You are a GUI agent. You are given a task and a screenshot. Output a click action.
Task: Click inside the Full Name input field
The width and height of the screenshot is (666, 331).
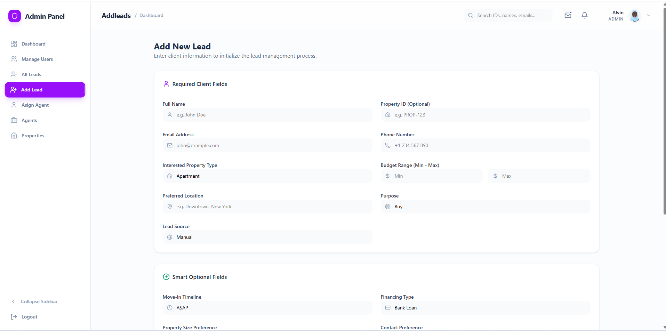coord(267,115)
